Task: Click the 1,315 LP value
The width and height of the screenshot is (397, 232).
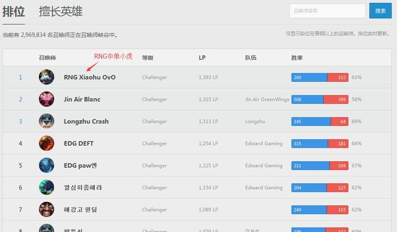Action: 208,99
